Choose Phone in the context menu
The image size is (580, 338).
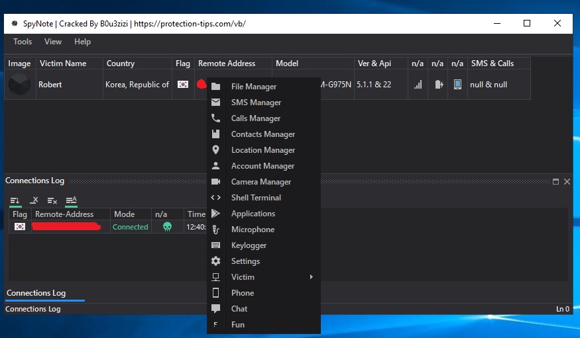[x=263, y=292]
